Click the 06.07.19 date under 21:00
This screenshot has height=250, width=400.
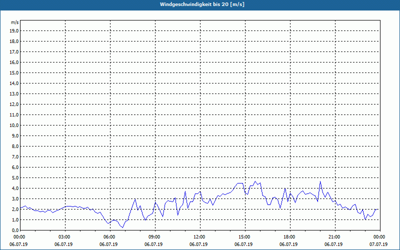coord(333,244)
